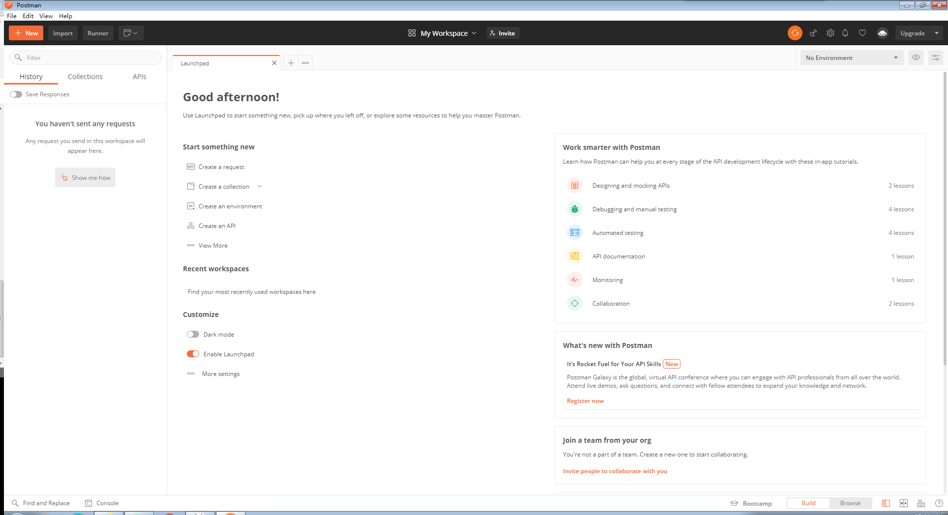Open Create a request link
This screenshot has width=948, height=515.
pos(221,167)
